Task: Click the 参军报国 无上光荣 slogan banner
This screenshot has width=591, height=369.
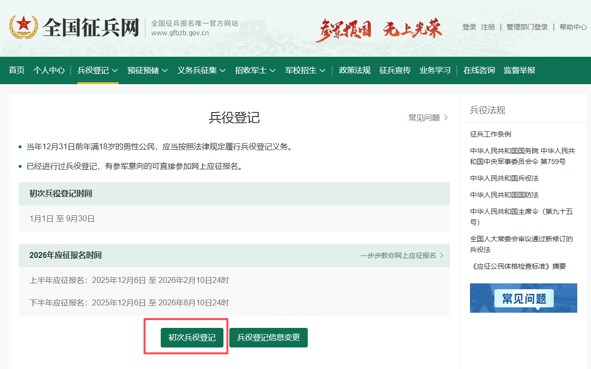Action: click(378, 29)
